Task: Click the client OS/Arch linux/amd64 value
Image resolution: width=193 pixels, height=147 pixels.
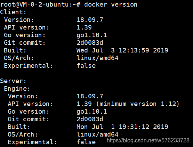Action: (x=97, y=58)
